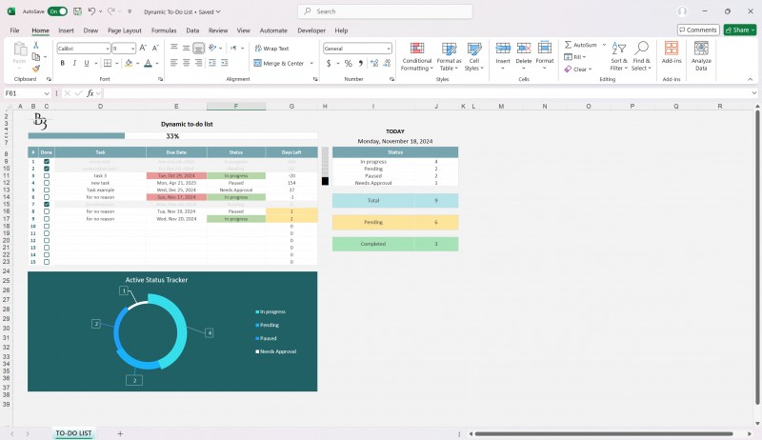Click the Decrease Font Size icon

tap(155, 48)
